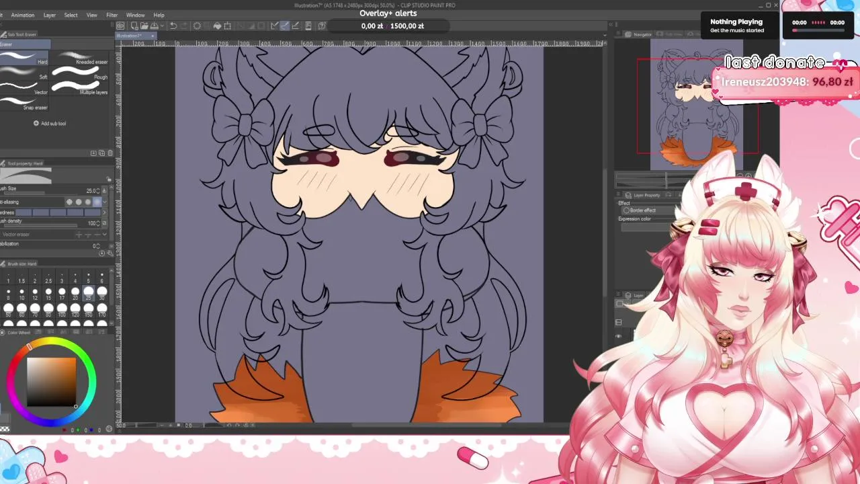The image size is (860, 484).
Task: Click the Open file folder icon
Action: [144, 26]
